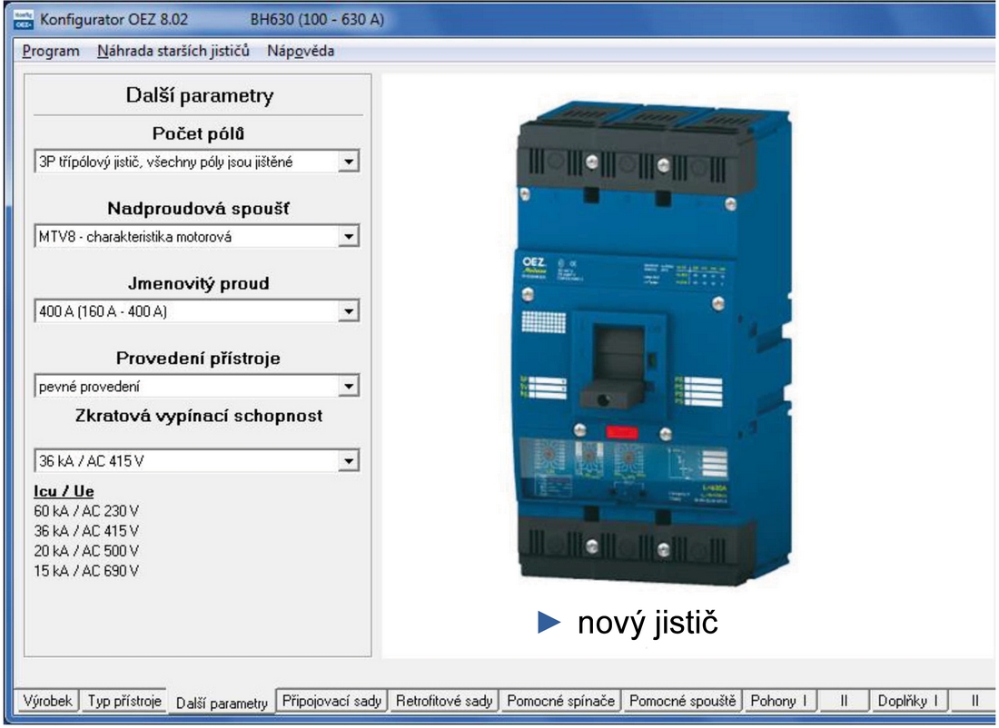Viewport: 999px width, 728px height.
Task: Click the 36 kA / AC 415 V list value under Icu / Ue
Action: (x=86, y=530)
